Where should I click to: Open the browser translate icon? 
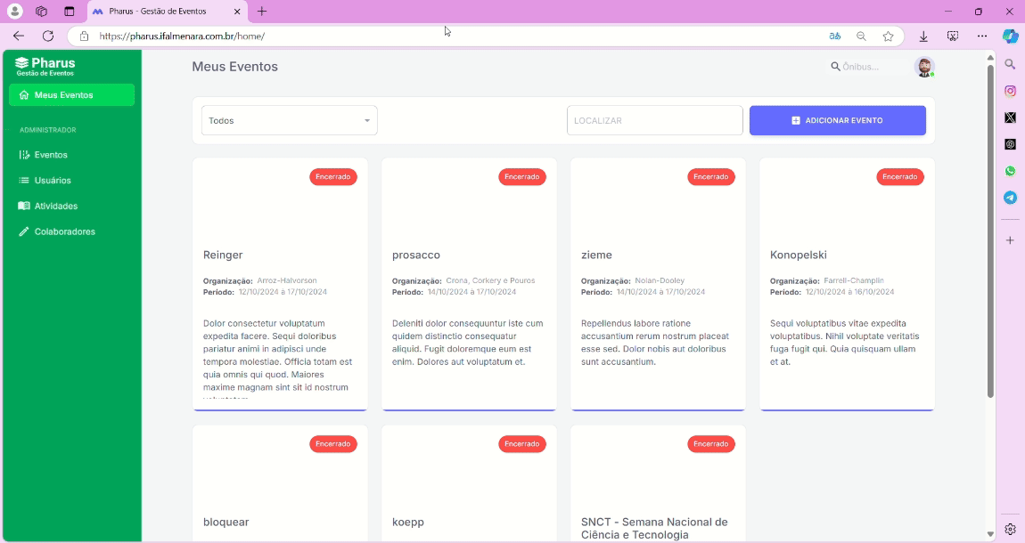835,36
